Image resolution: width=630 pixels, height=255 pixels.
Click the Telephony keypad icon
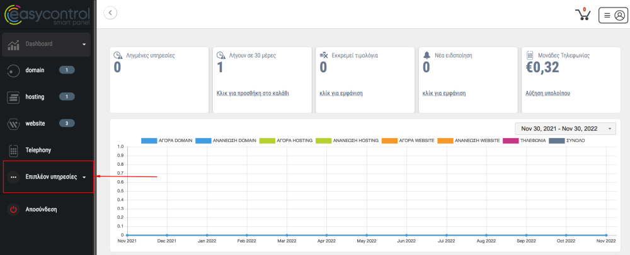(14, 151)
